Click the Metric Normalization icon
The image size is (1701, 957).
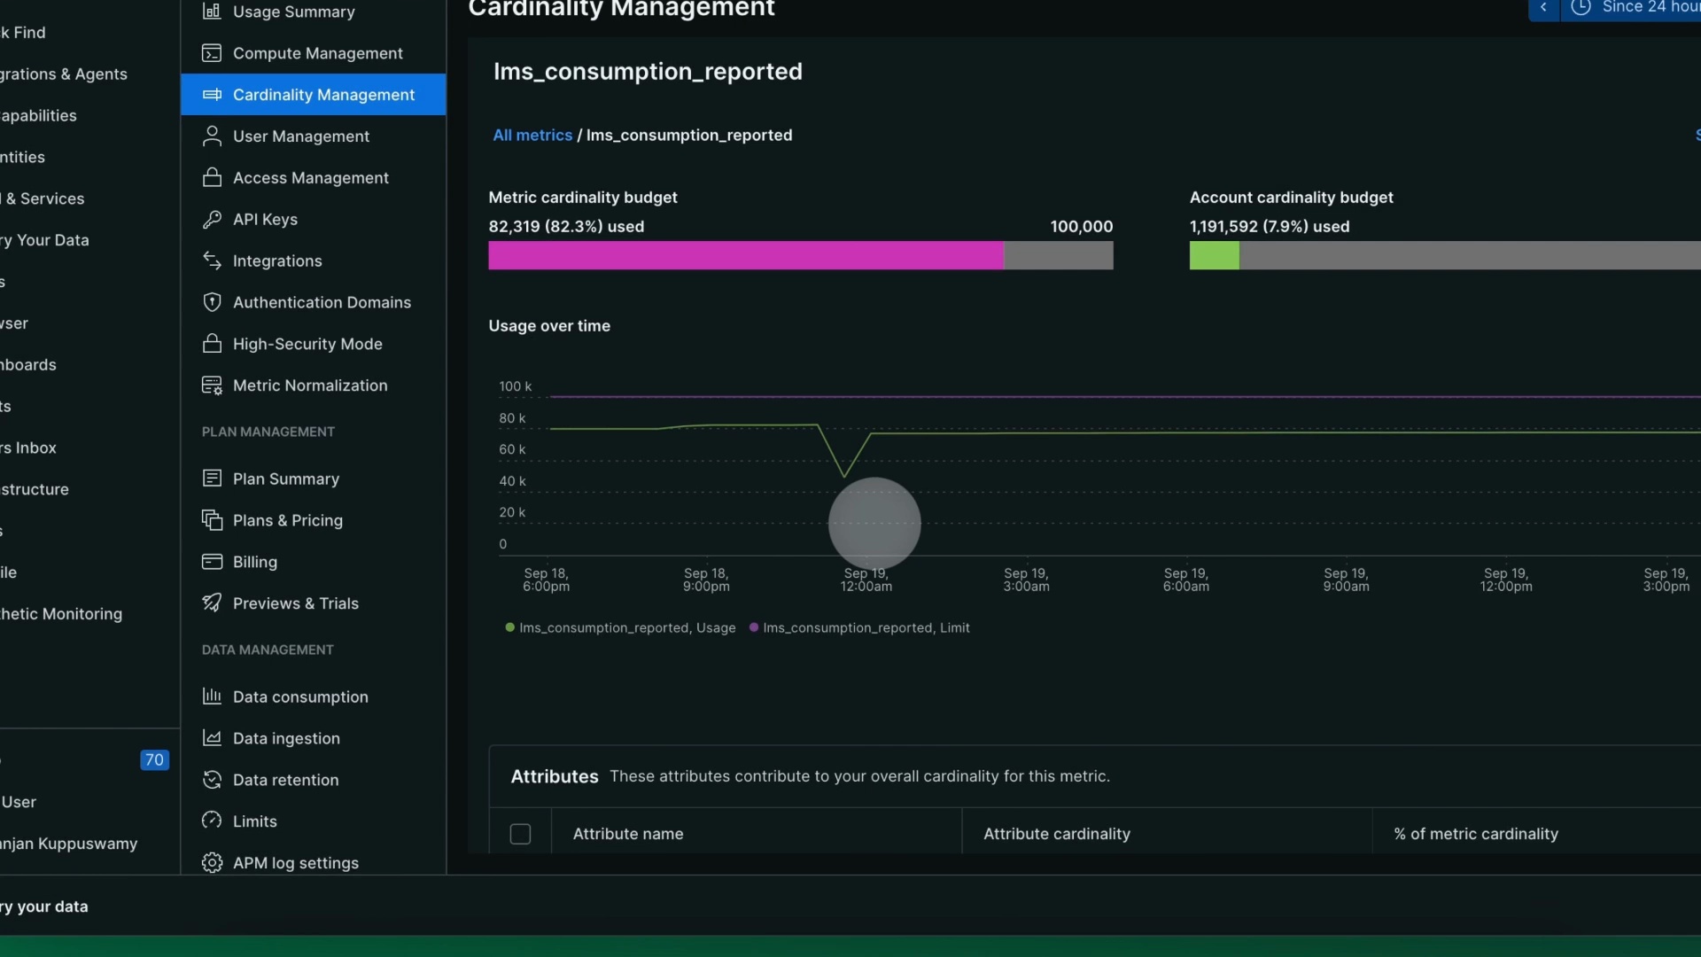coord(212,385)
